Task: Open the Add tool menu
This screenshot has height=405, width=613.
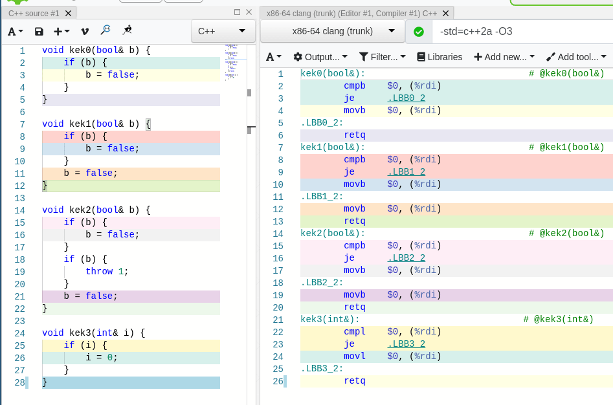Action: click(575, 57)
